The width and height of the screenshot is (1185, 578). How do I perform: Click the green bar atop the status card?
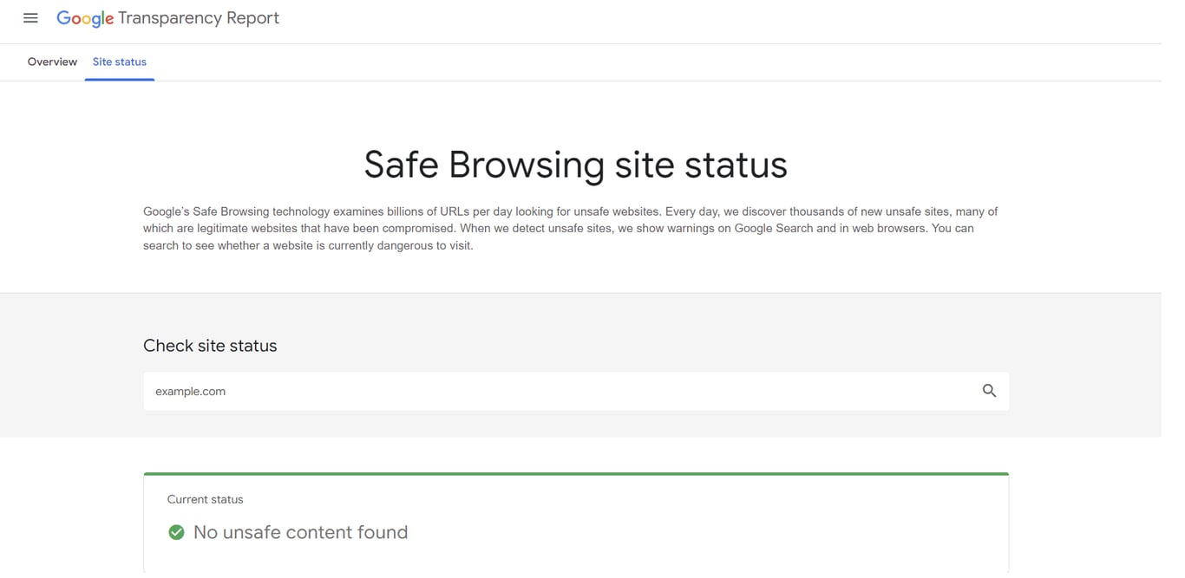click(575, 473)
